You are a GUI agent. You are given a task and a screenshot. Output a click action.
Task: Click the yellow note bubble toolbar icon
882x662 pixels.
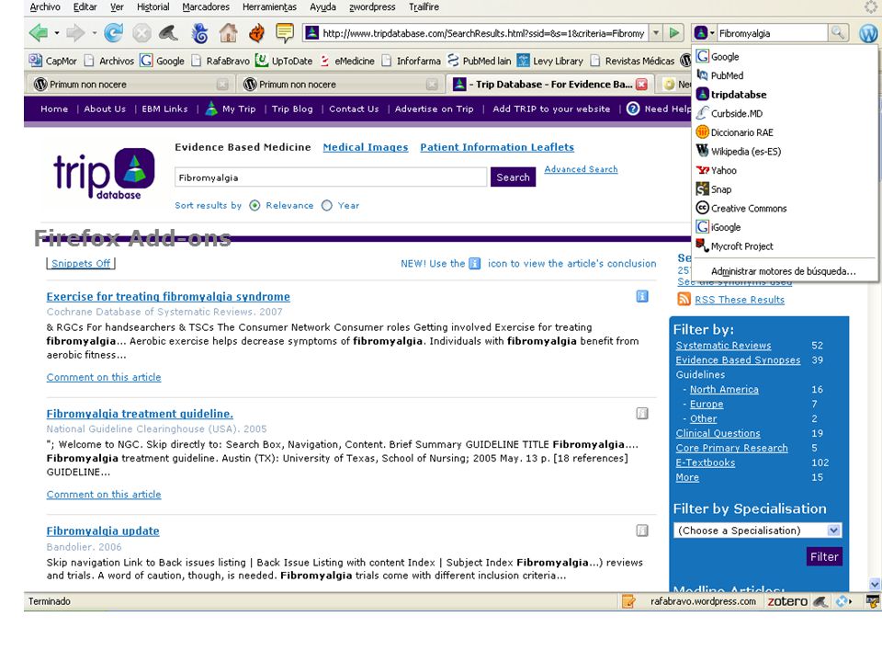point(285,33)
